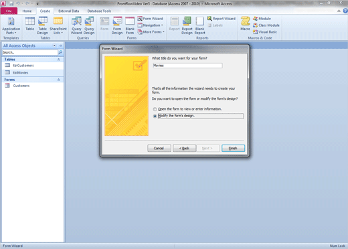Start the Form Wizard from the ribbon

tap(150, 19)
